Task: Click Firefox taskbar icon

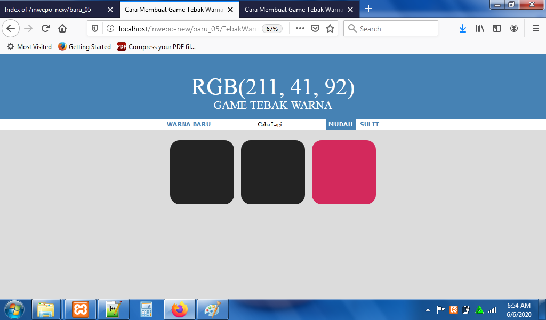Action: coord(180,309)
